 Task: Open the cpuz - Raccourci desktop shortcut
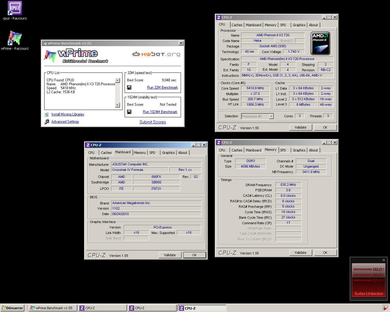(15, 11)
